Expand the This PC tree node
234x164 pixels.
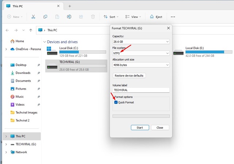pos(6,136)
